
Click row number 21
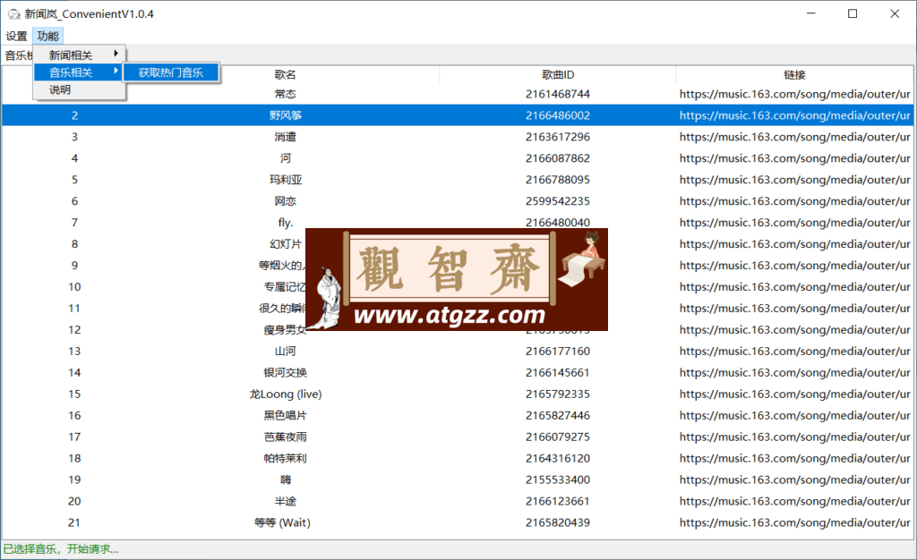tap(74, 522)
